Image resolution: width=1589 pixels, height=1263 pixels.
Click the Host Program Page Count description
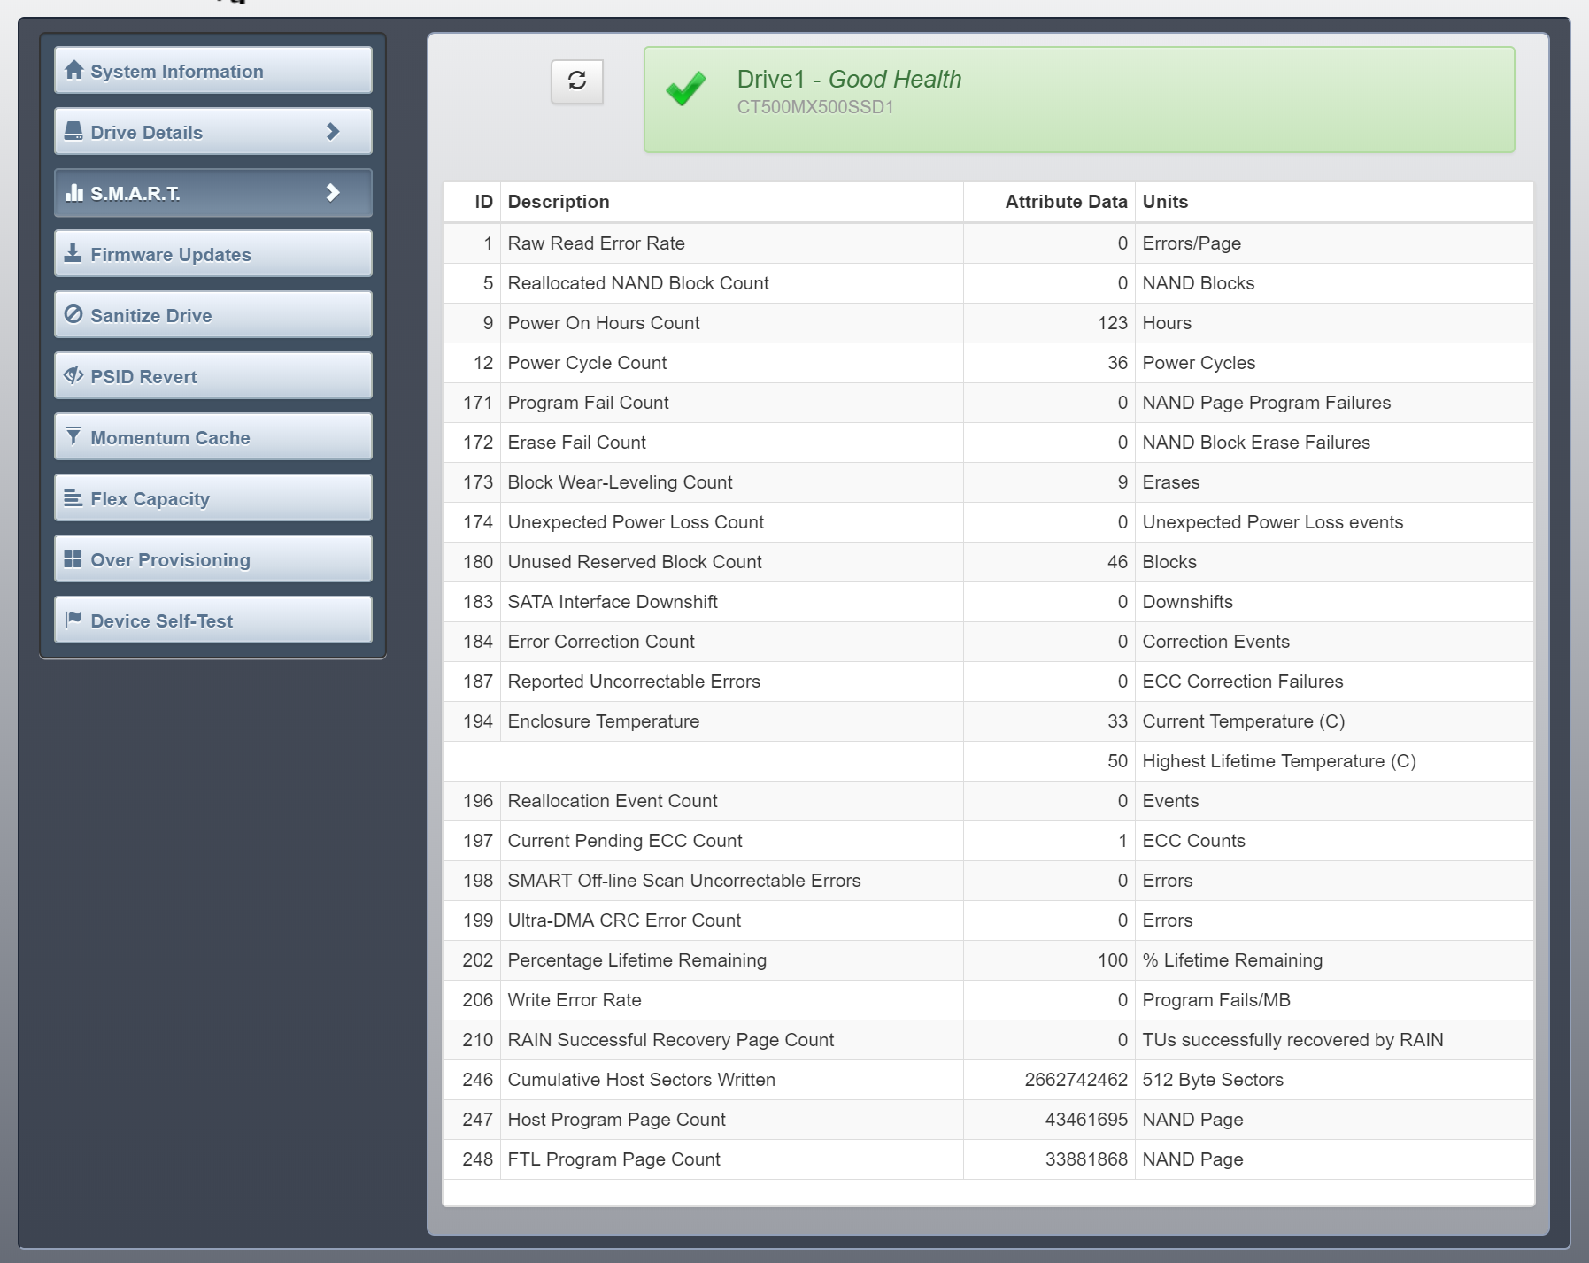point(617,1120)
